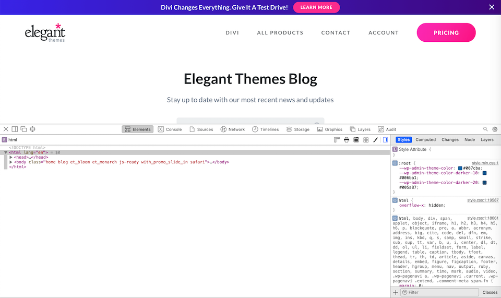This screenshot has width=501, height=298.
Task: Click the #007cba color swatch
Action: click(x=460, y=168)
